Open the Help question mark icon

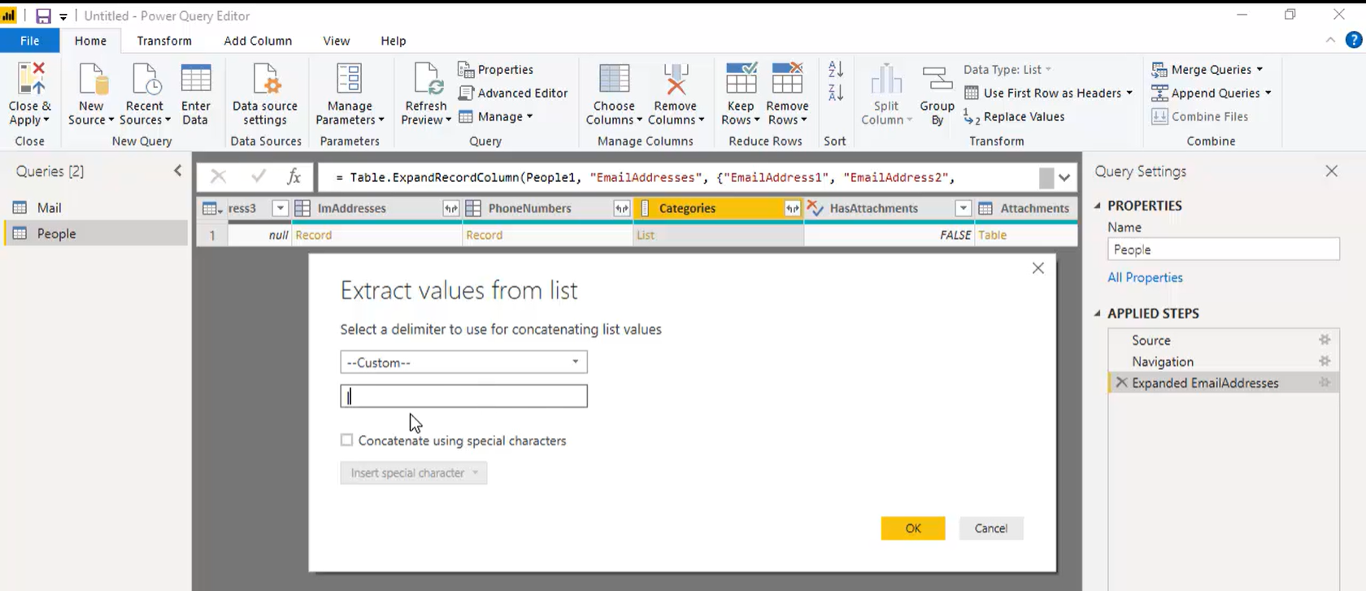coord(1354,40)
